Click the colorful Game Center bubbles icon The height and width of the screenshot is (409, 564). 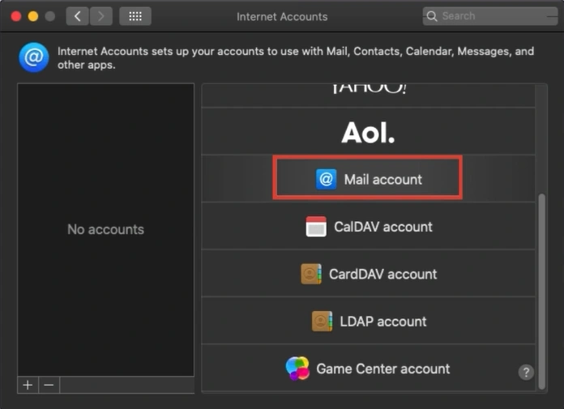(297, 369)
